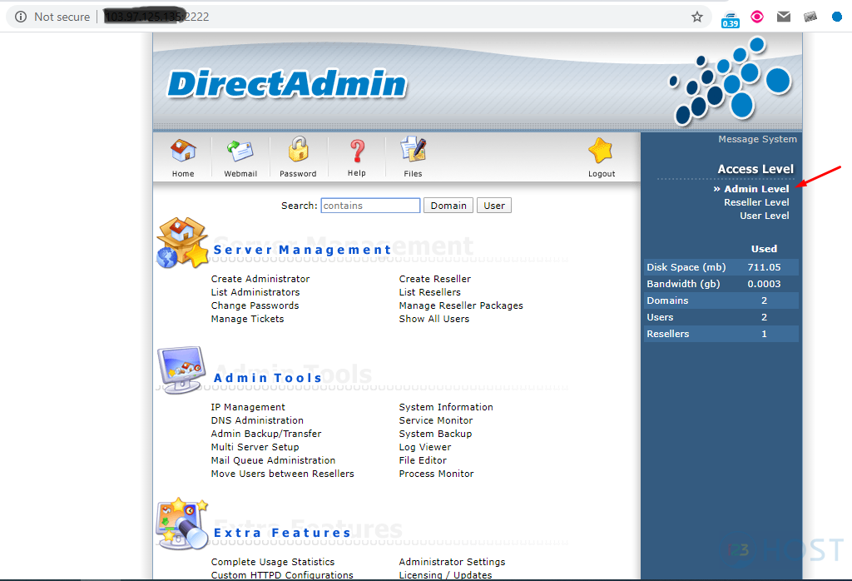
Task: Switch to Reseller Level access
Action: [x=756, y=202]
